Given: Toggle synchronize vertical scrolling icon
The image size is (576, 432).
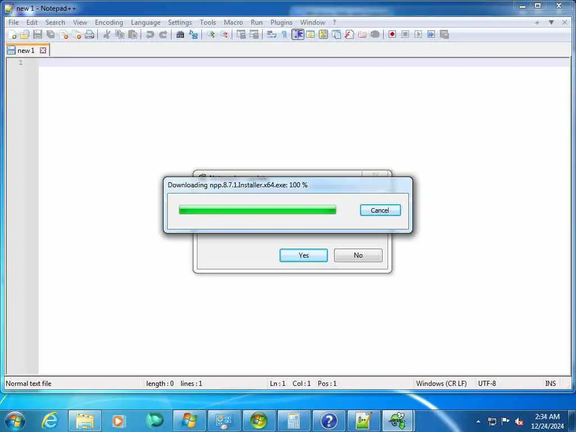Looking at the screenshot, I should pos(241,34).
